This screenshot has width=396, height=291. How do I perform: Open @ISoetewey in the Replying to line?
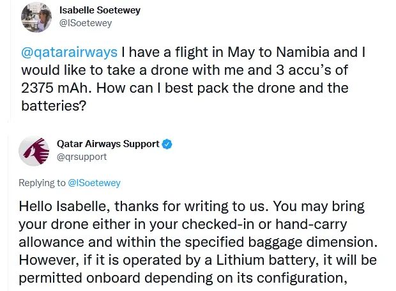(95, 183)
